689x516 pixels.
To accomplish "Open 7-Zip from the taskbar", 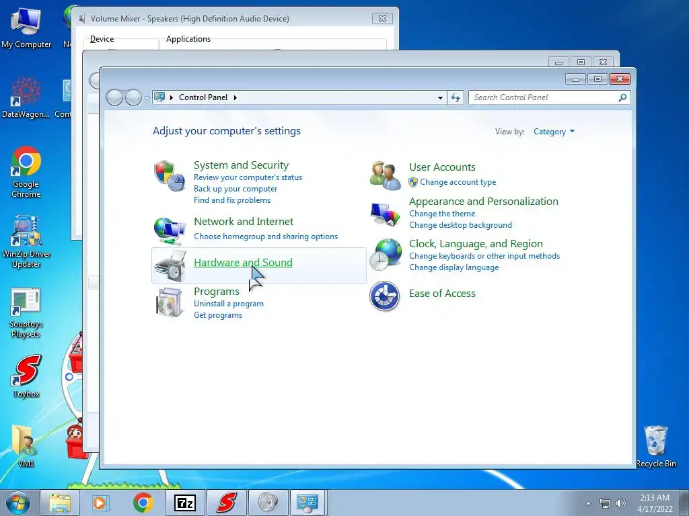I will pos(184,503).
